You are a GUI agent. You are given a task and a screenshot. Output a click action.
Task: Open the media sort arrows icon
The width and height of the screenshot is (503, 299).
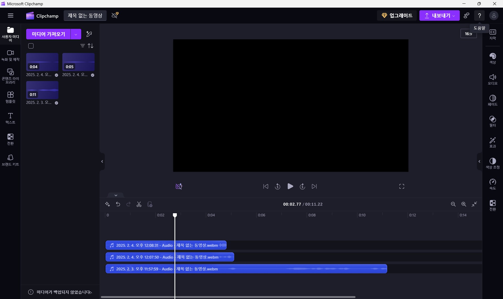[91, 46]
